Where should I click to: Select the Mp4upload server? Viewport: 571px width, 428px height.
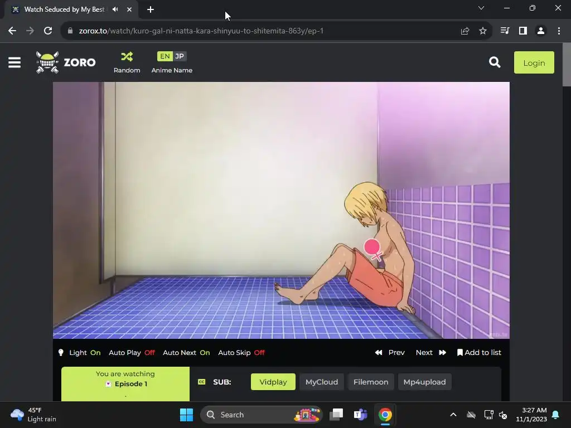point(424,382)
